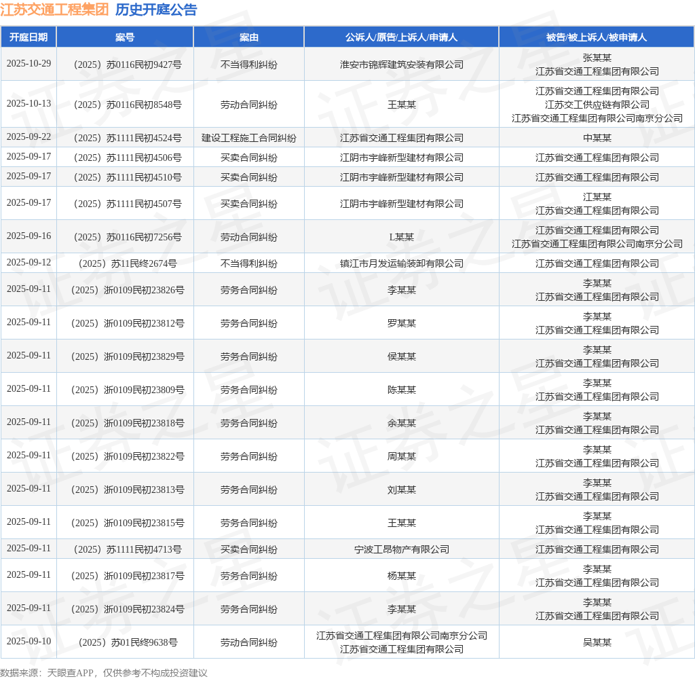This screenshot has height=679, width=695.
Task: Click case number 苏1111民初4506号
Action: coord(128,158)
